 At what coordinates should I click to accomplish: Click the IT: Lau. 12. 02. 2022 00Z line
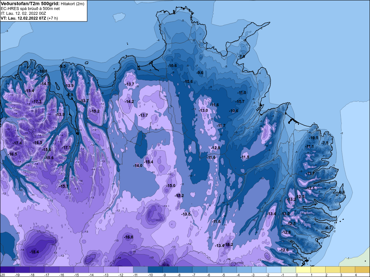click(x=23, y=13)
